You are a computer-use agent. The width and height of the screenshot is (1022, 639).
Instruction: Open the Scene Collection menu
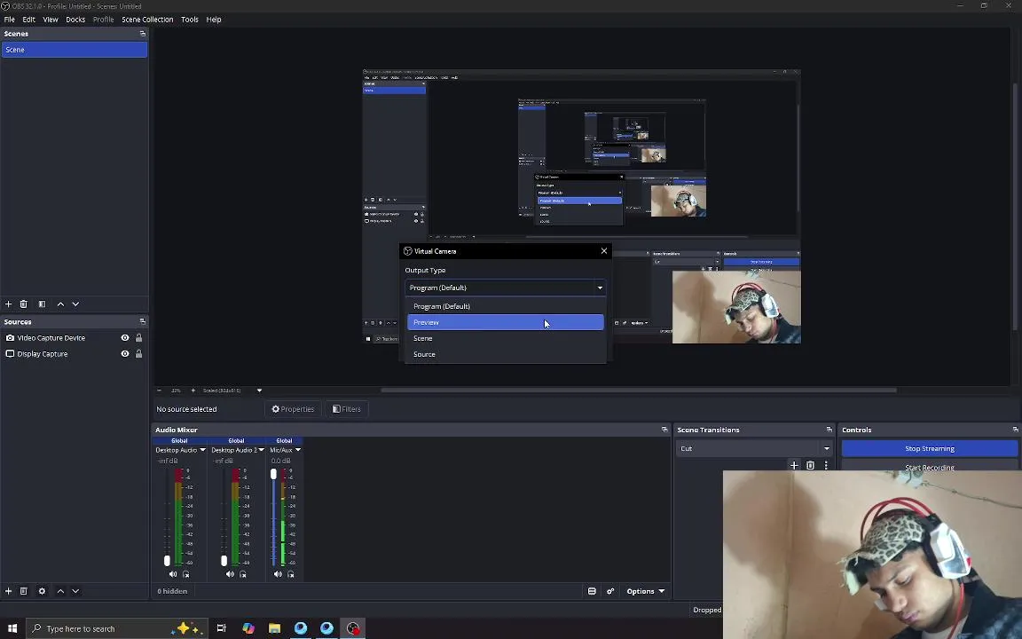click(147, 20)
